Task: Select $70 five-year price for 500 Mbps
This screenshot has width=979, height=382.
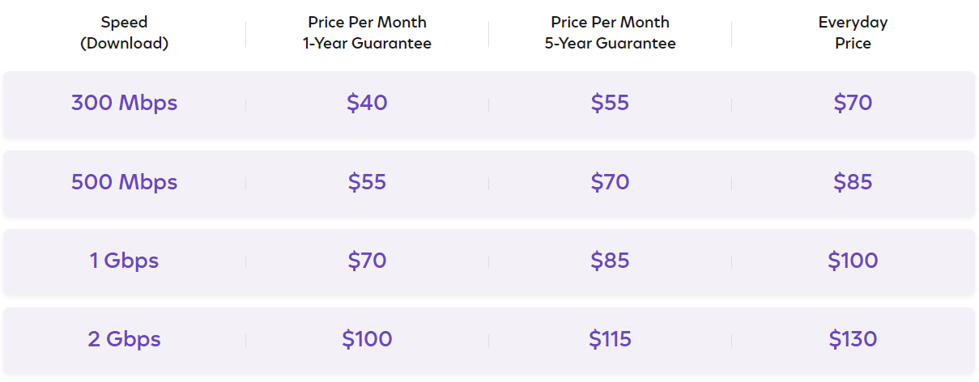Action: click(610, 183)
